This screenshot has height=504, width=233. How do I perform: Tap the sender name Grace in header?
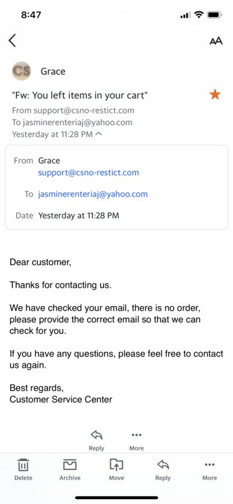(x=53, y=71)
